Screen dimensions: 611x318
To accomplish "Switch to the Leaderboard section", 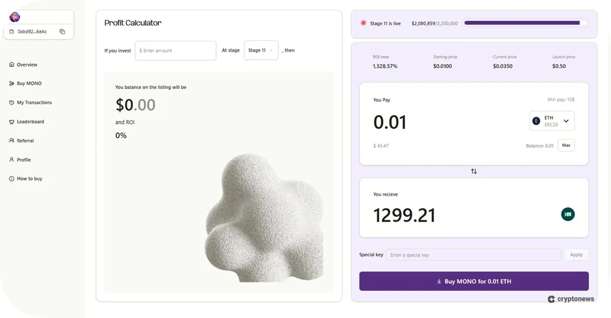I will click(x=30, y=122).
